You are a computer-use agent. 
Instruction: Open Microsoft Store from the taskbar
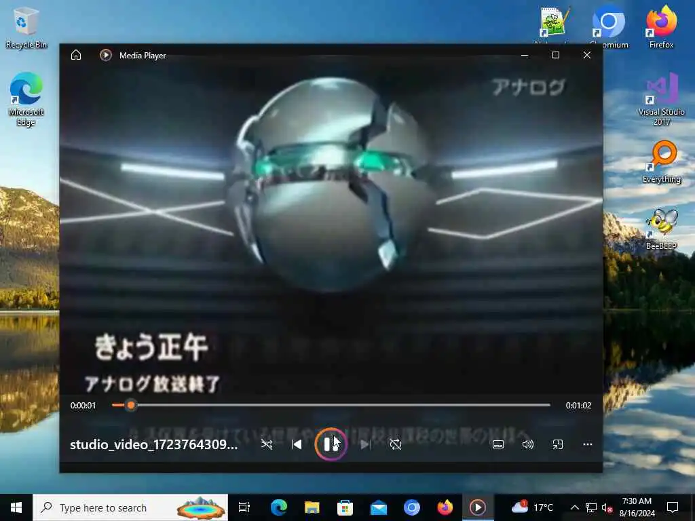pyautogui.click(x=345, y=507)
